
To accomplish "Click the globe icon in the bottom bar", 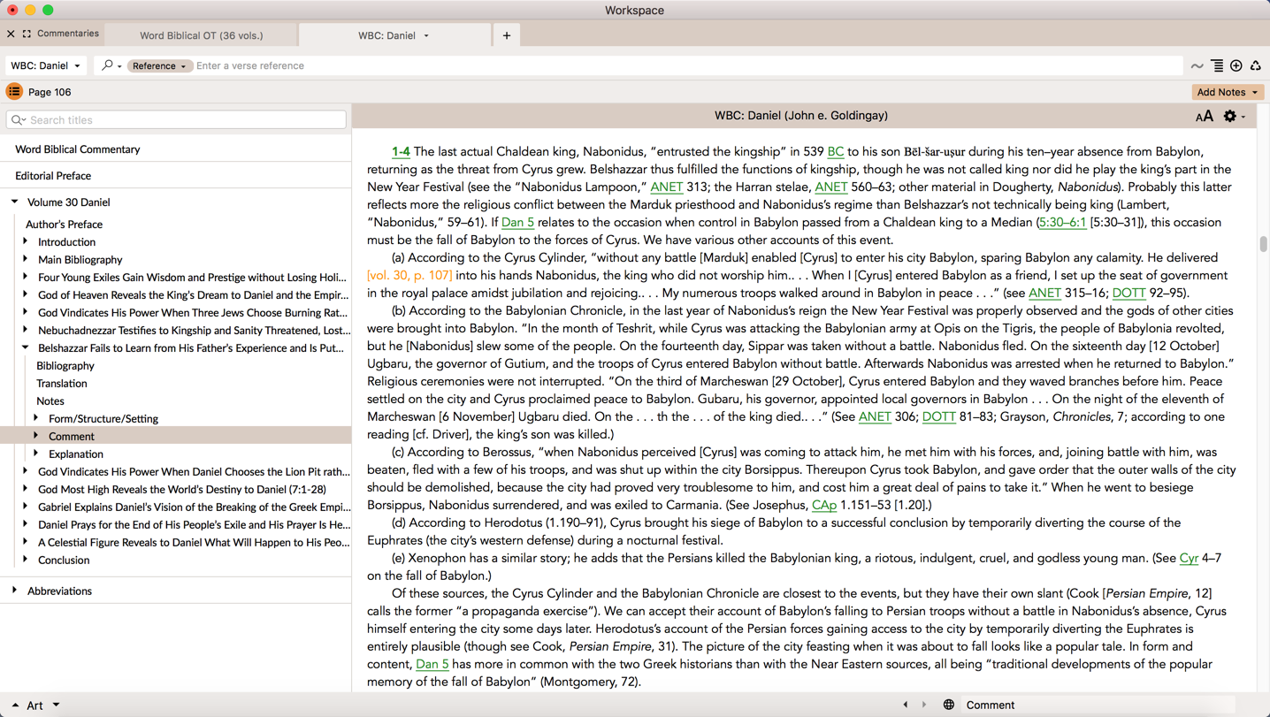I will [948, 705].
